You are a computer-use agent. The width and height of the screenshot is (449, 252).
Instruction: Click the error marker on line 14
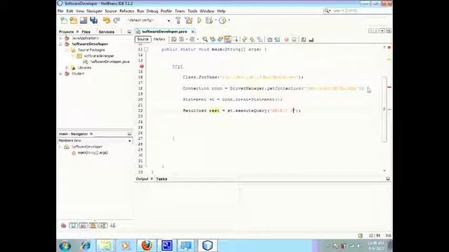pyautogui.click(x=142, y=66)
